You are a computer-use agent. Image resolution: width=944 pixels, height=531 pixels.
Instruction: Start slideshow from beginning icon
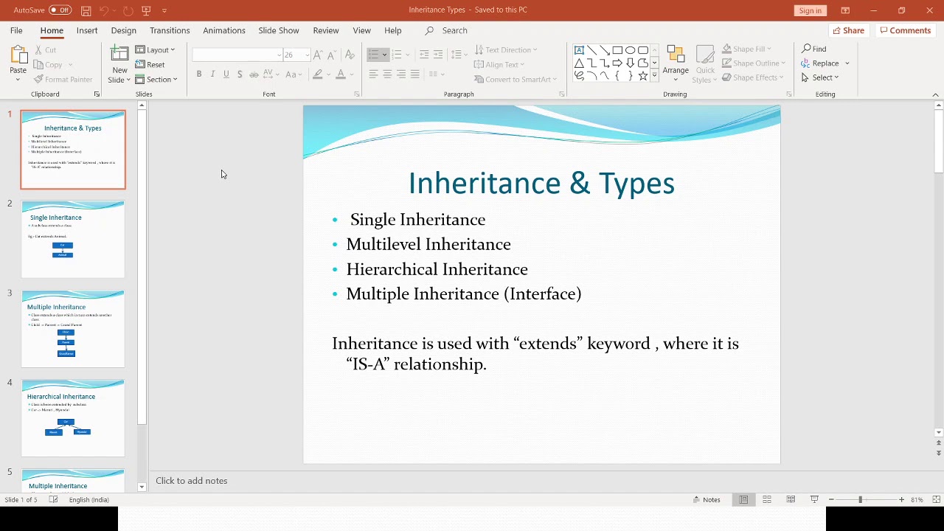[146, 10]
